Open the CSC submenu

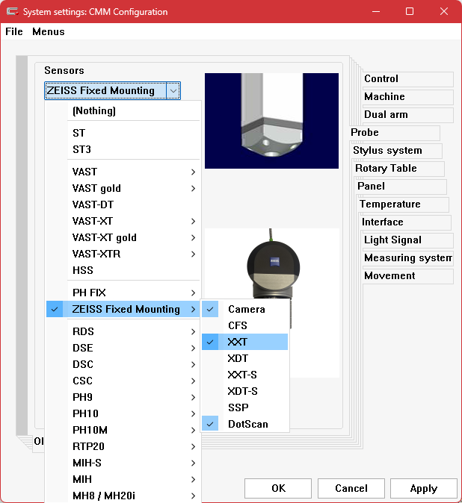tap(123, 381)
